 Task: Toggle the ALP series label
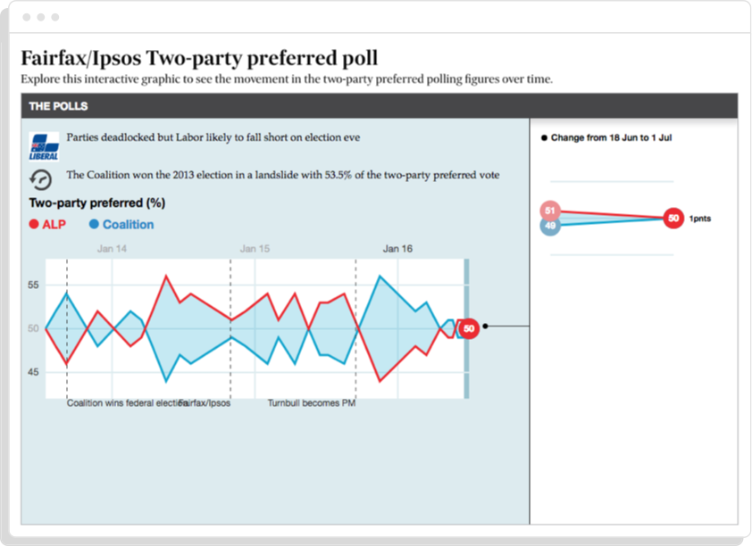click(54, 225)
